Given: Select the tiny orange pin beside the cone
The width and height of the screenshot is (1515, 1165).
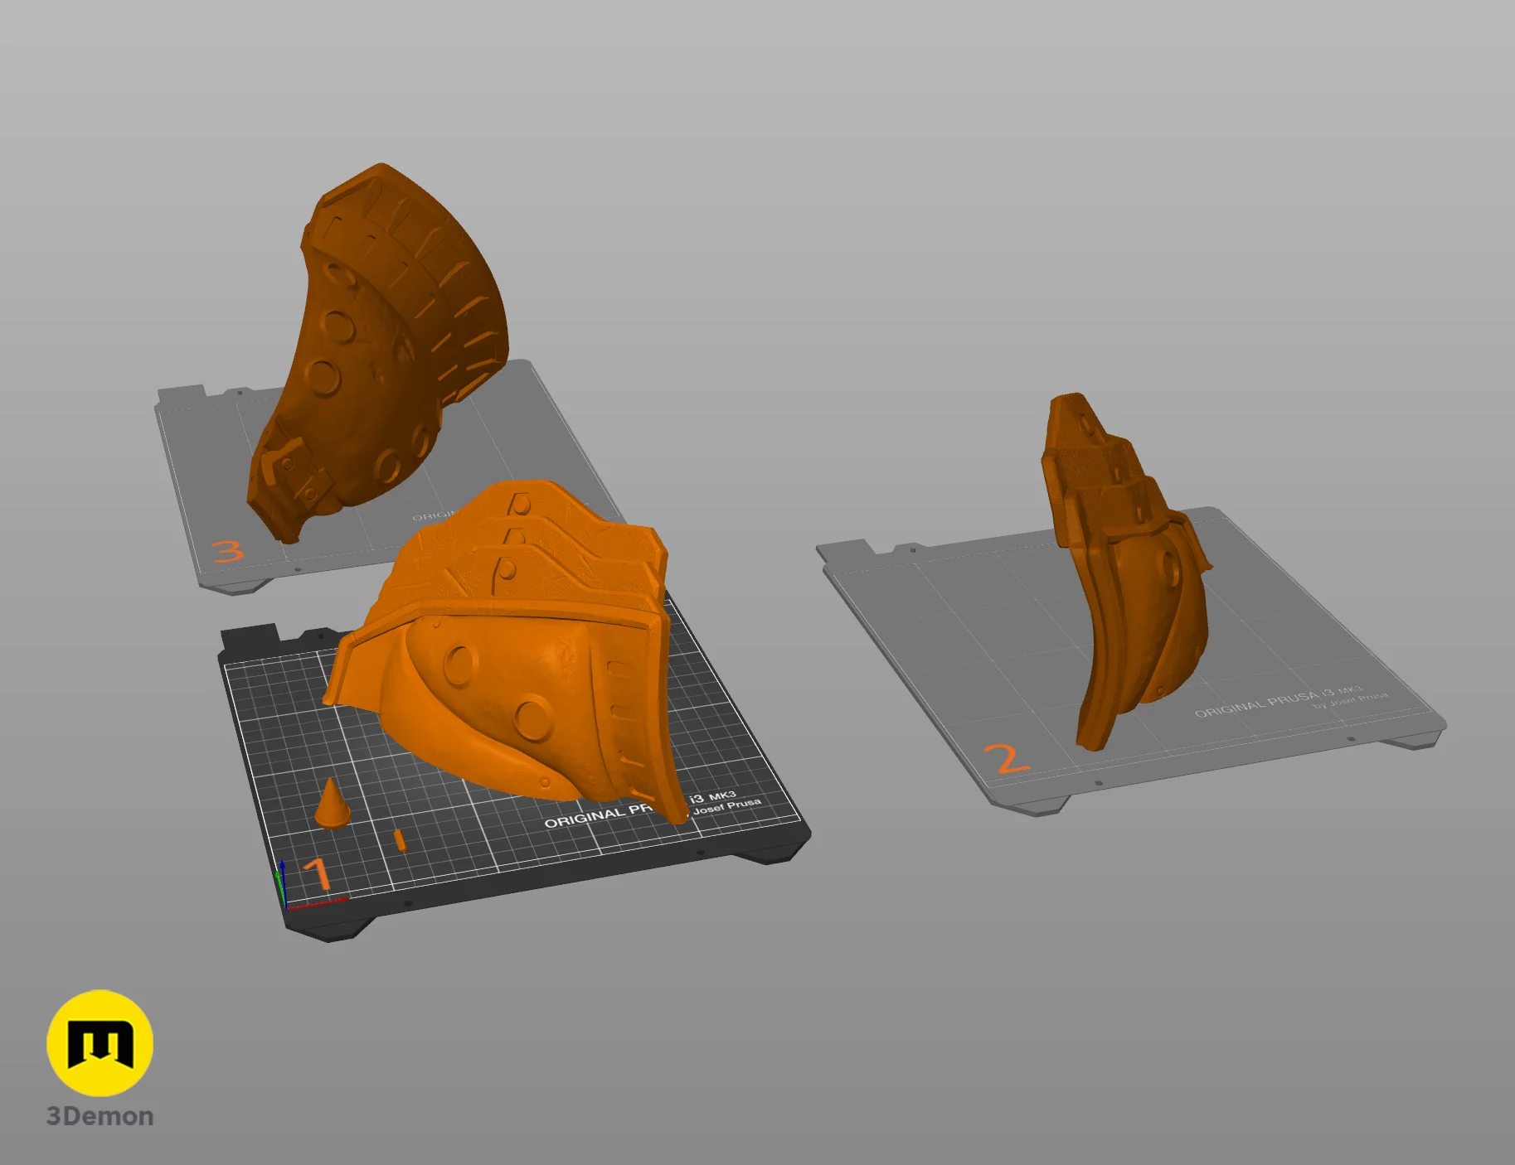Looking at the screenshot, I should pos(400,839).
